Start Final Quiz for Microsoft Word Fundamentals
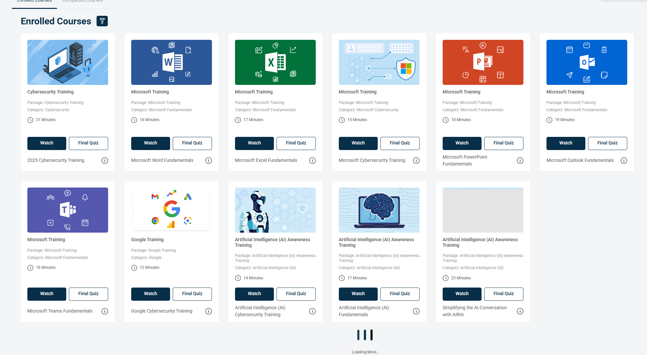 point(192,143)
